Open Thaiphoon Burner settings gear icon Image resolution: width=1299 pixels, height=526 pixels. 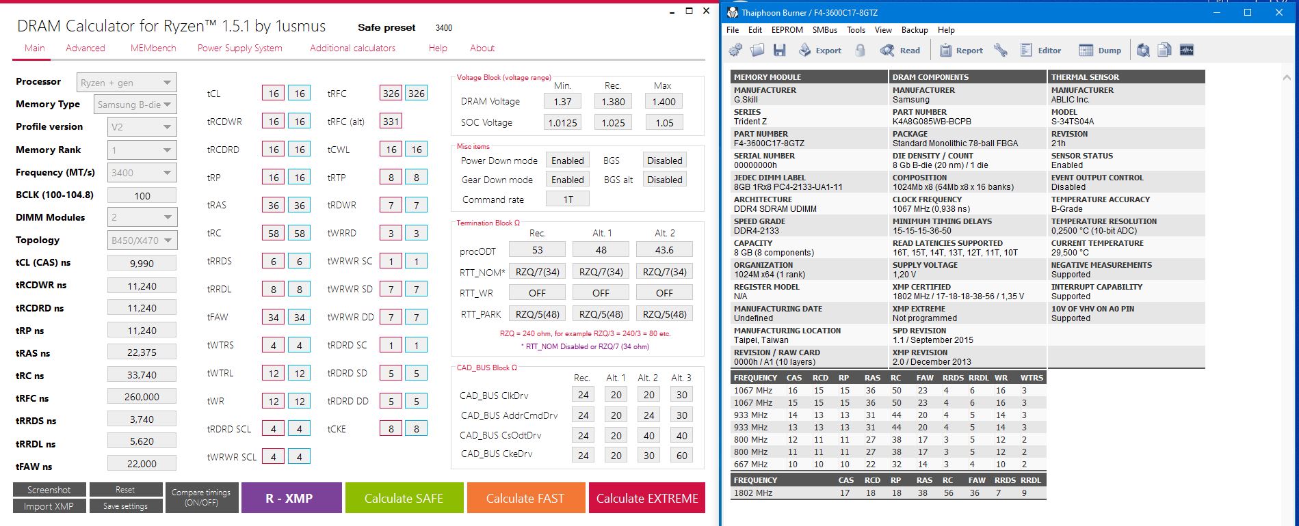735,50
